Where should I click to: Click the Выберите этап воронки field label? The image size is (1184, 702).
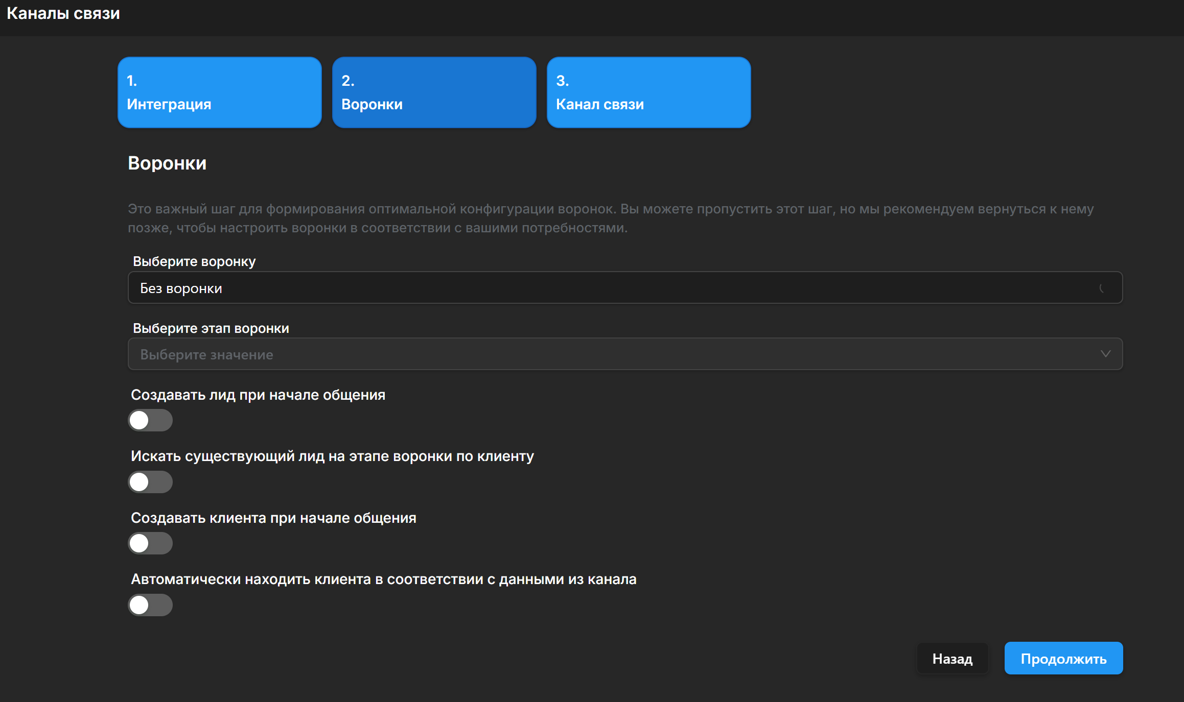point(211,328)
